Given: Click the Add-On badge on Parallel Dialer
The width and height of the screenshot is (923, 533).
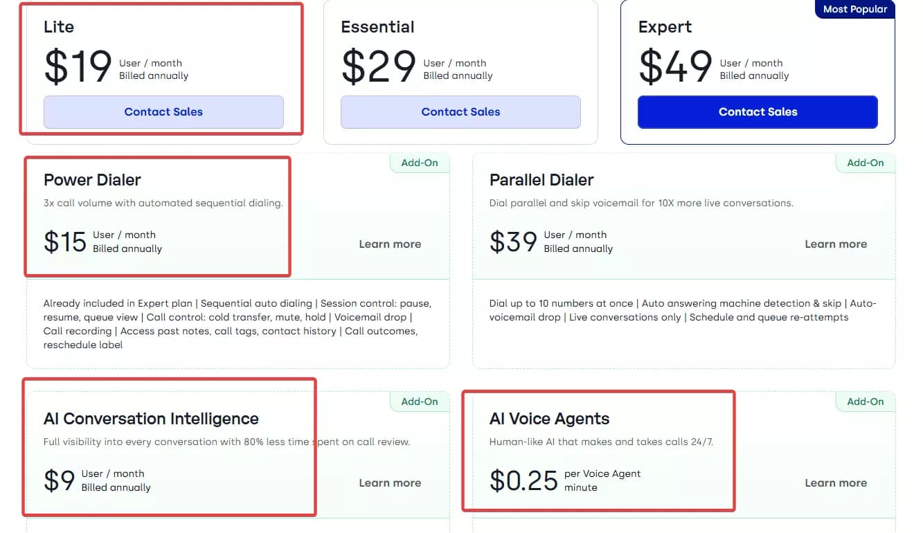Looking at the screenshot, I should pos(866,163).
